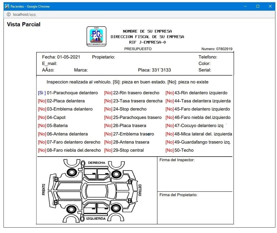Select the 26-Placa trasera inspection item
The height and width of the screenshot is (233, 277).
coord(130,125)
